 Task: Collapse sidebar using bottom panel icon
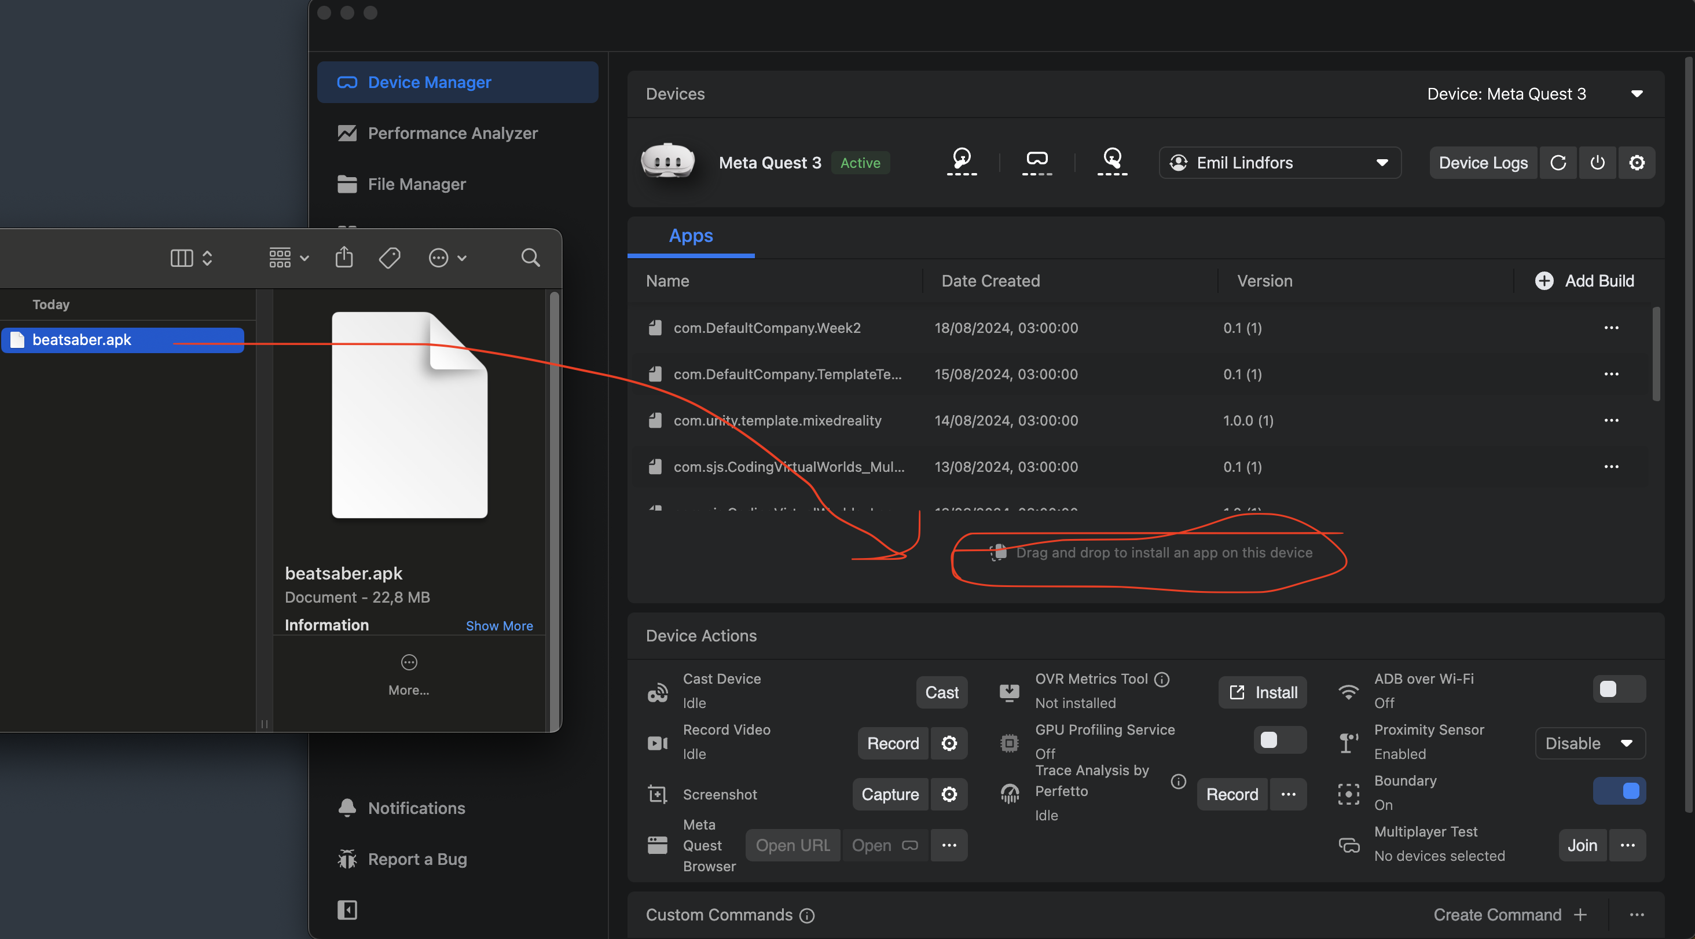coord(347,910)
